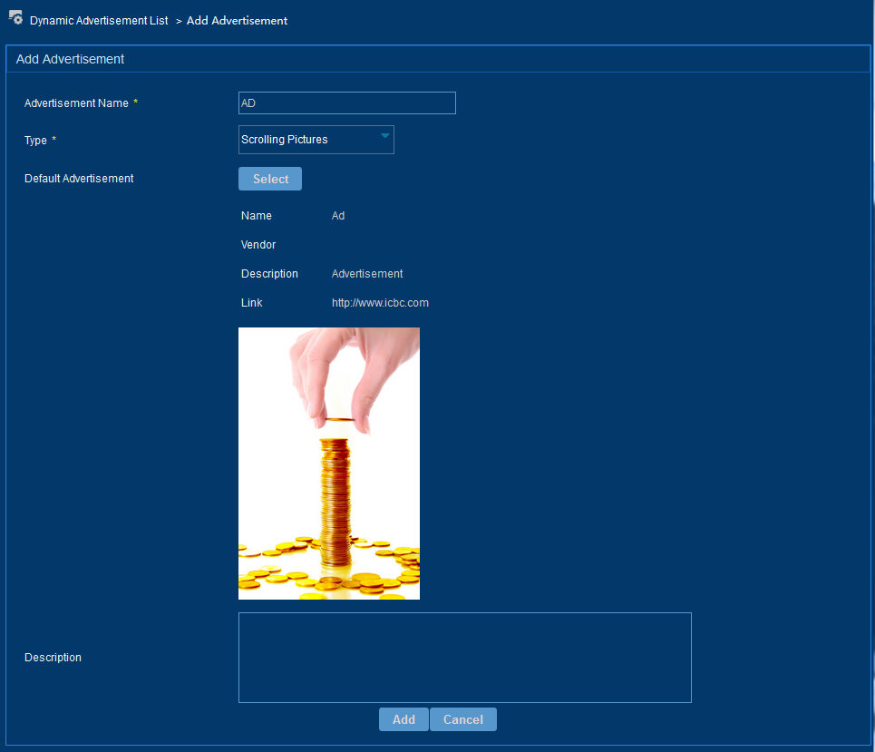Click the Advertisement Name label

76,103
